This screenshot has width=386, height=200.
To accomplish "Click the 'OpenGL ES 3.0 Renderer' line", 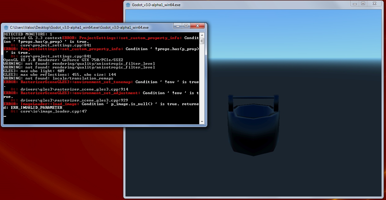I will pos(63,60).
